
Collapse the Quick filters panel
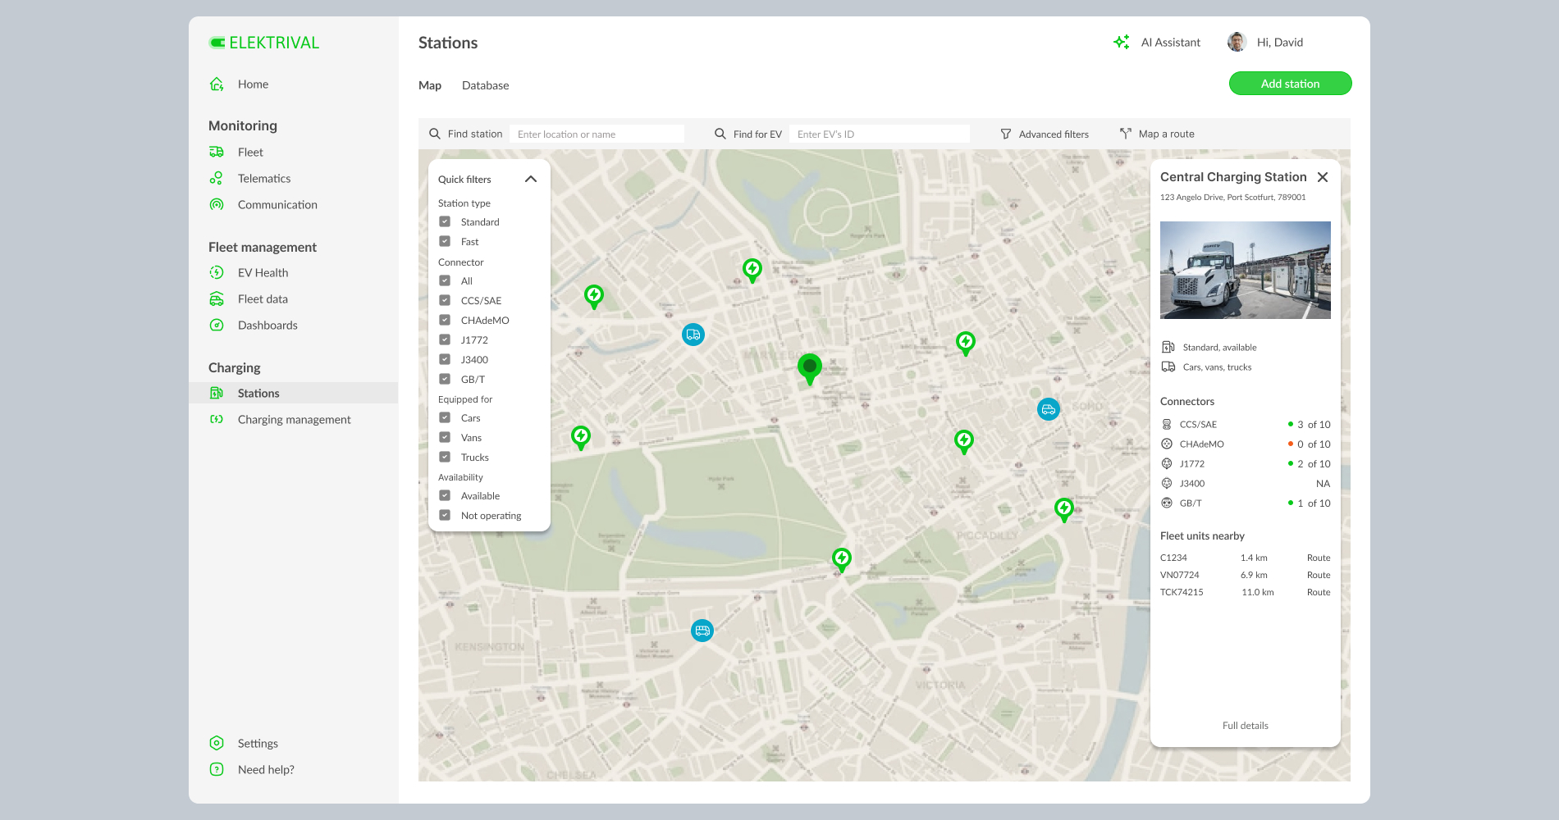[531, 179]
